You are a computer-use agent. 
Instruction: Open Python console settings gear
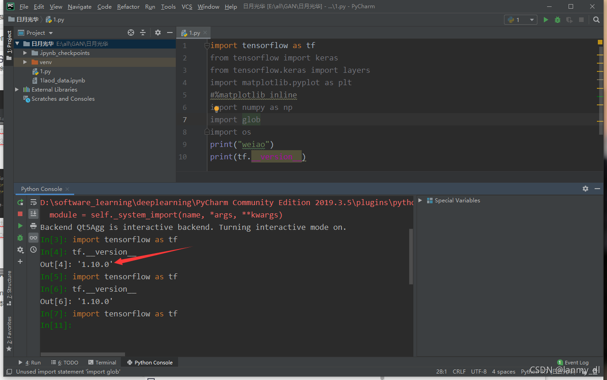(20, 250)
